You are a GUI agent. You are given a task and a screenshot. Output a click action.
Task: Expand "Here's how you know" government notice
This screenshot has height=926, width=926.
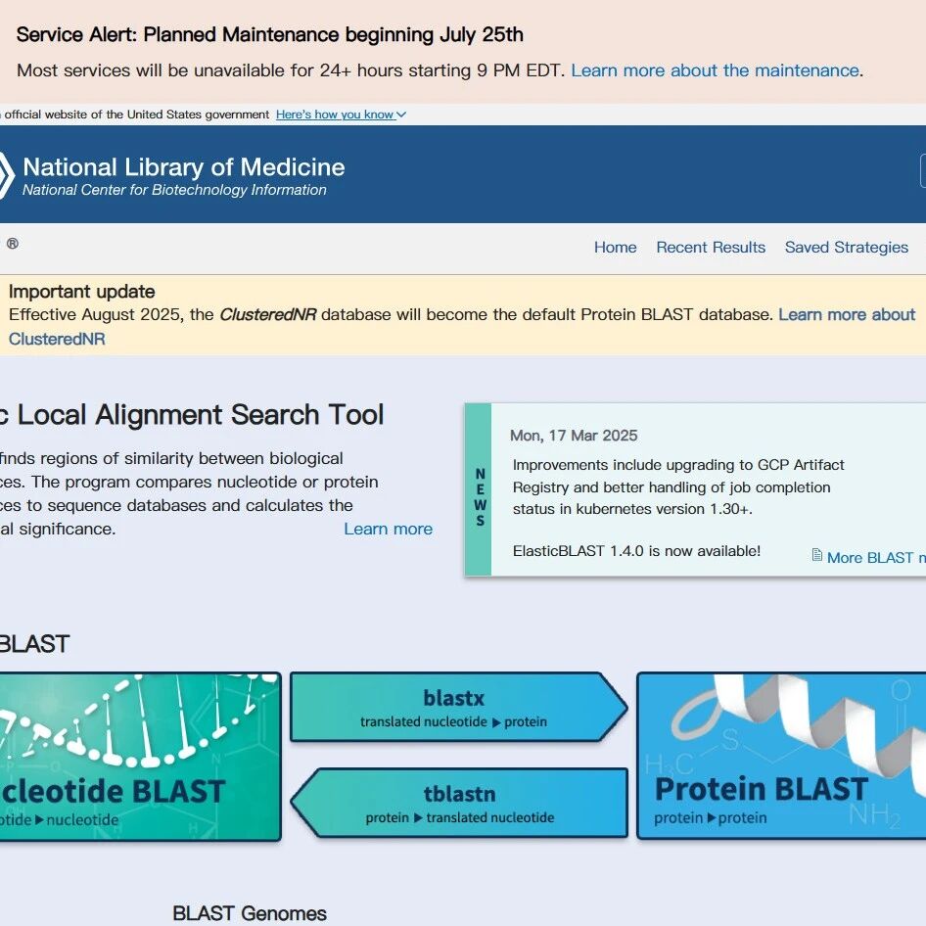pyautogui.click(x=334, y=115)
